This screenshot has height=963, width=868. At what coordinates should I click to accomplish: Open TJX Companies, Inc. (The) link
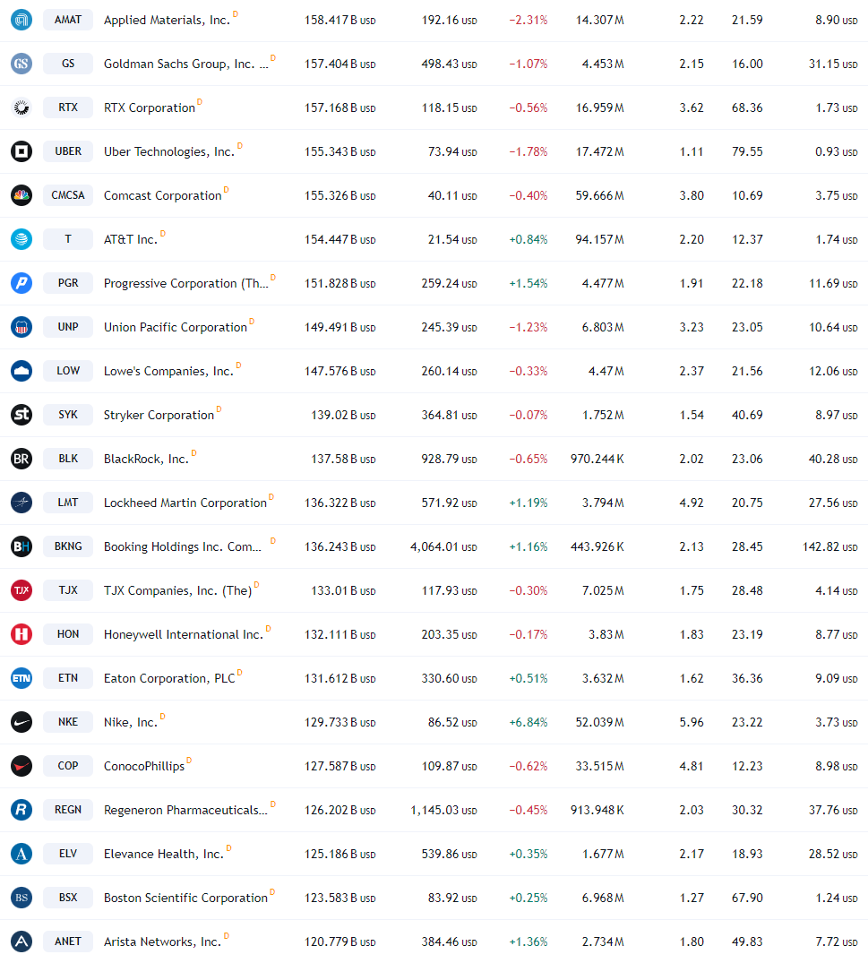[177, 591]
